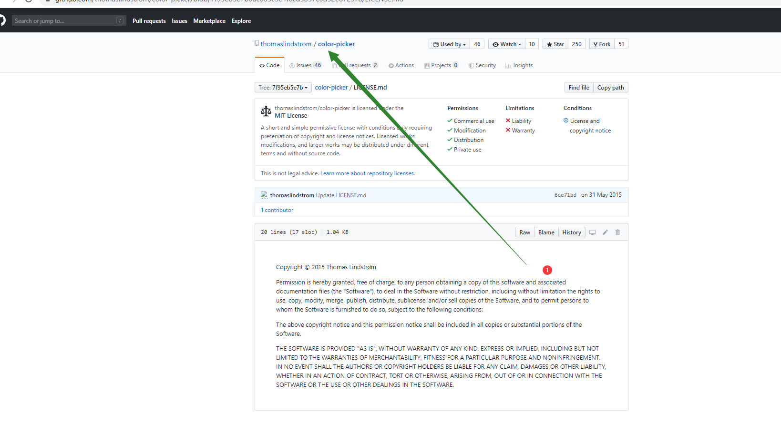
Task: Click 'Liability' limitation text
Action: (522, 121)
